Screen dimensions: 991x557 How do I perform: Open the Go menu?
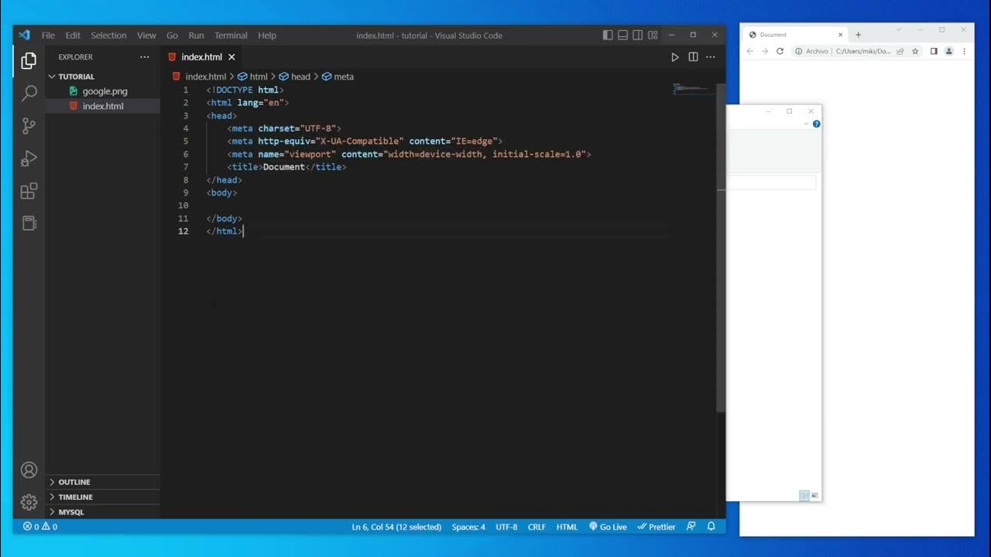(x=172, y=36)
